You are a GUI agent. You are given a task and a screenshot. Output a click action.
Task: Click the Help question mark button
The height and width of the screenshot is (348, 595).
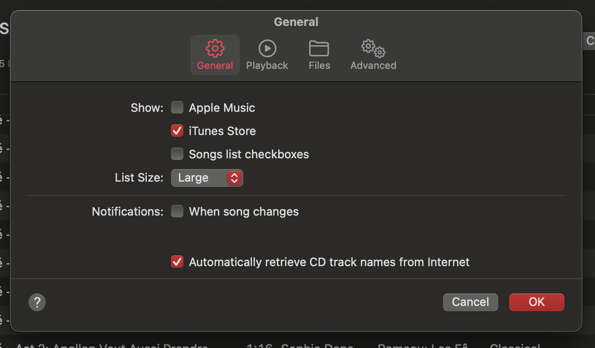pos(37,302)
